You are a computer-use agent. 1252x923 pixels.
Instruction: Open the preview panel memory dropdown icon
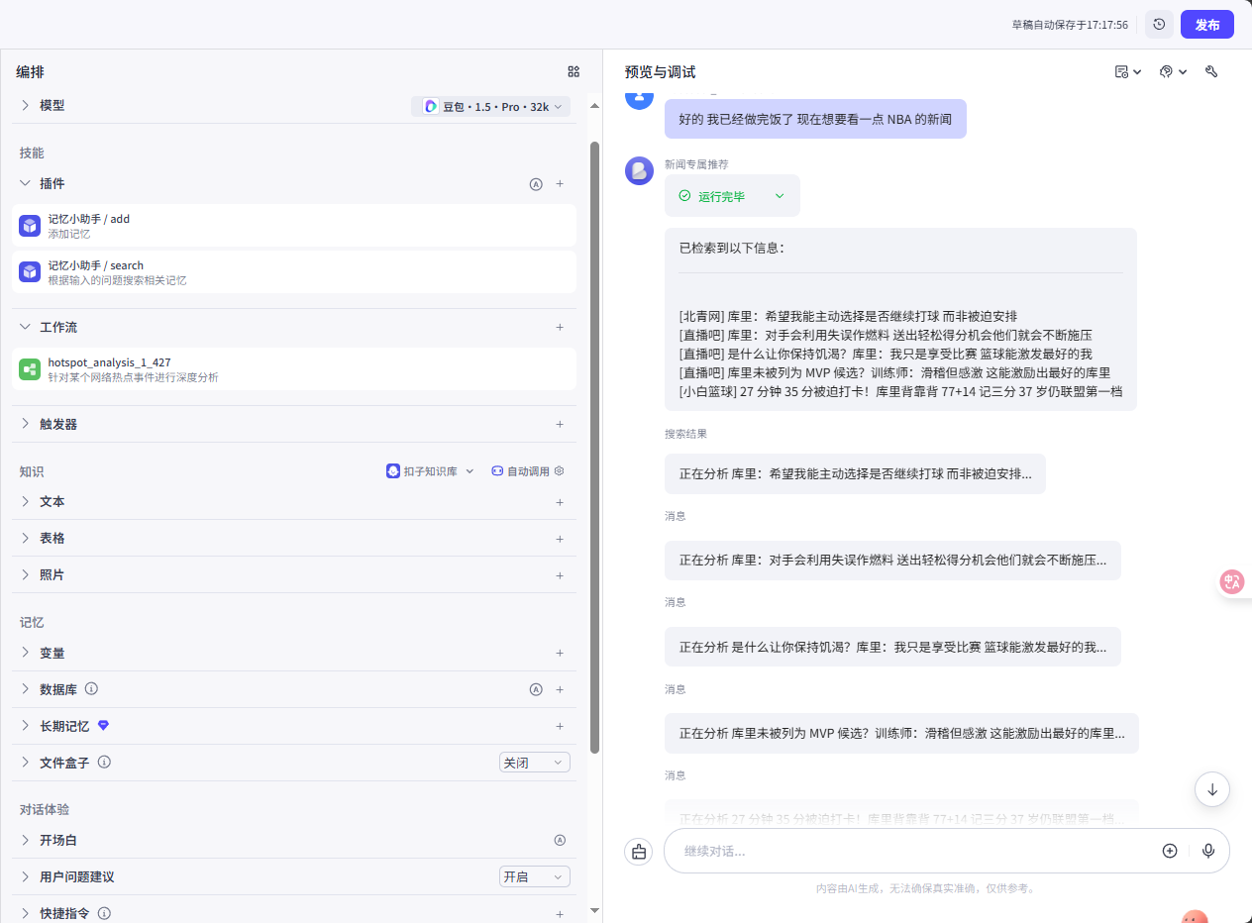(x=1128, y=71)
